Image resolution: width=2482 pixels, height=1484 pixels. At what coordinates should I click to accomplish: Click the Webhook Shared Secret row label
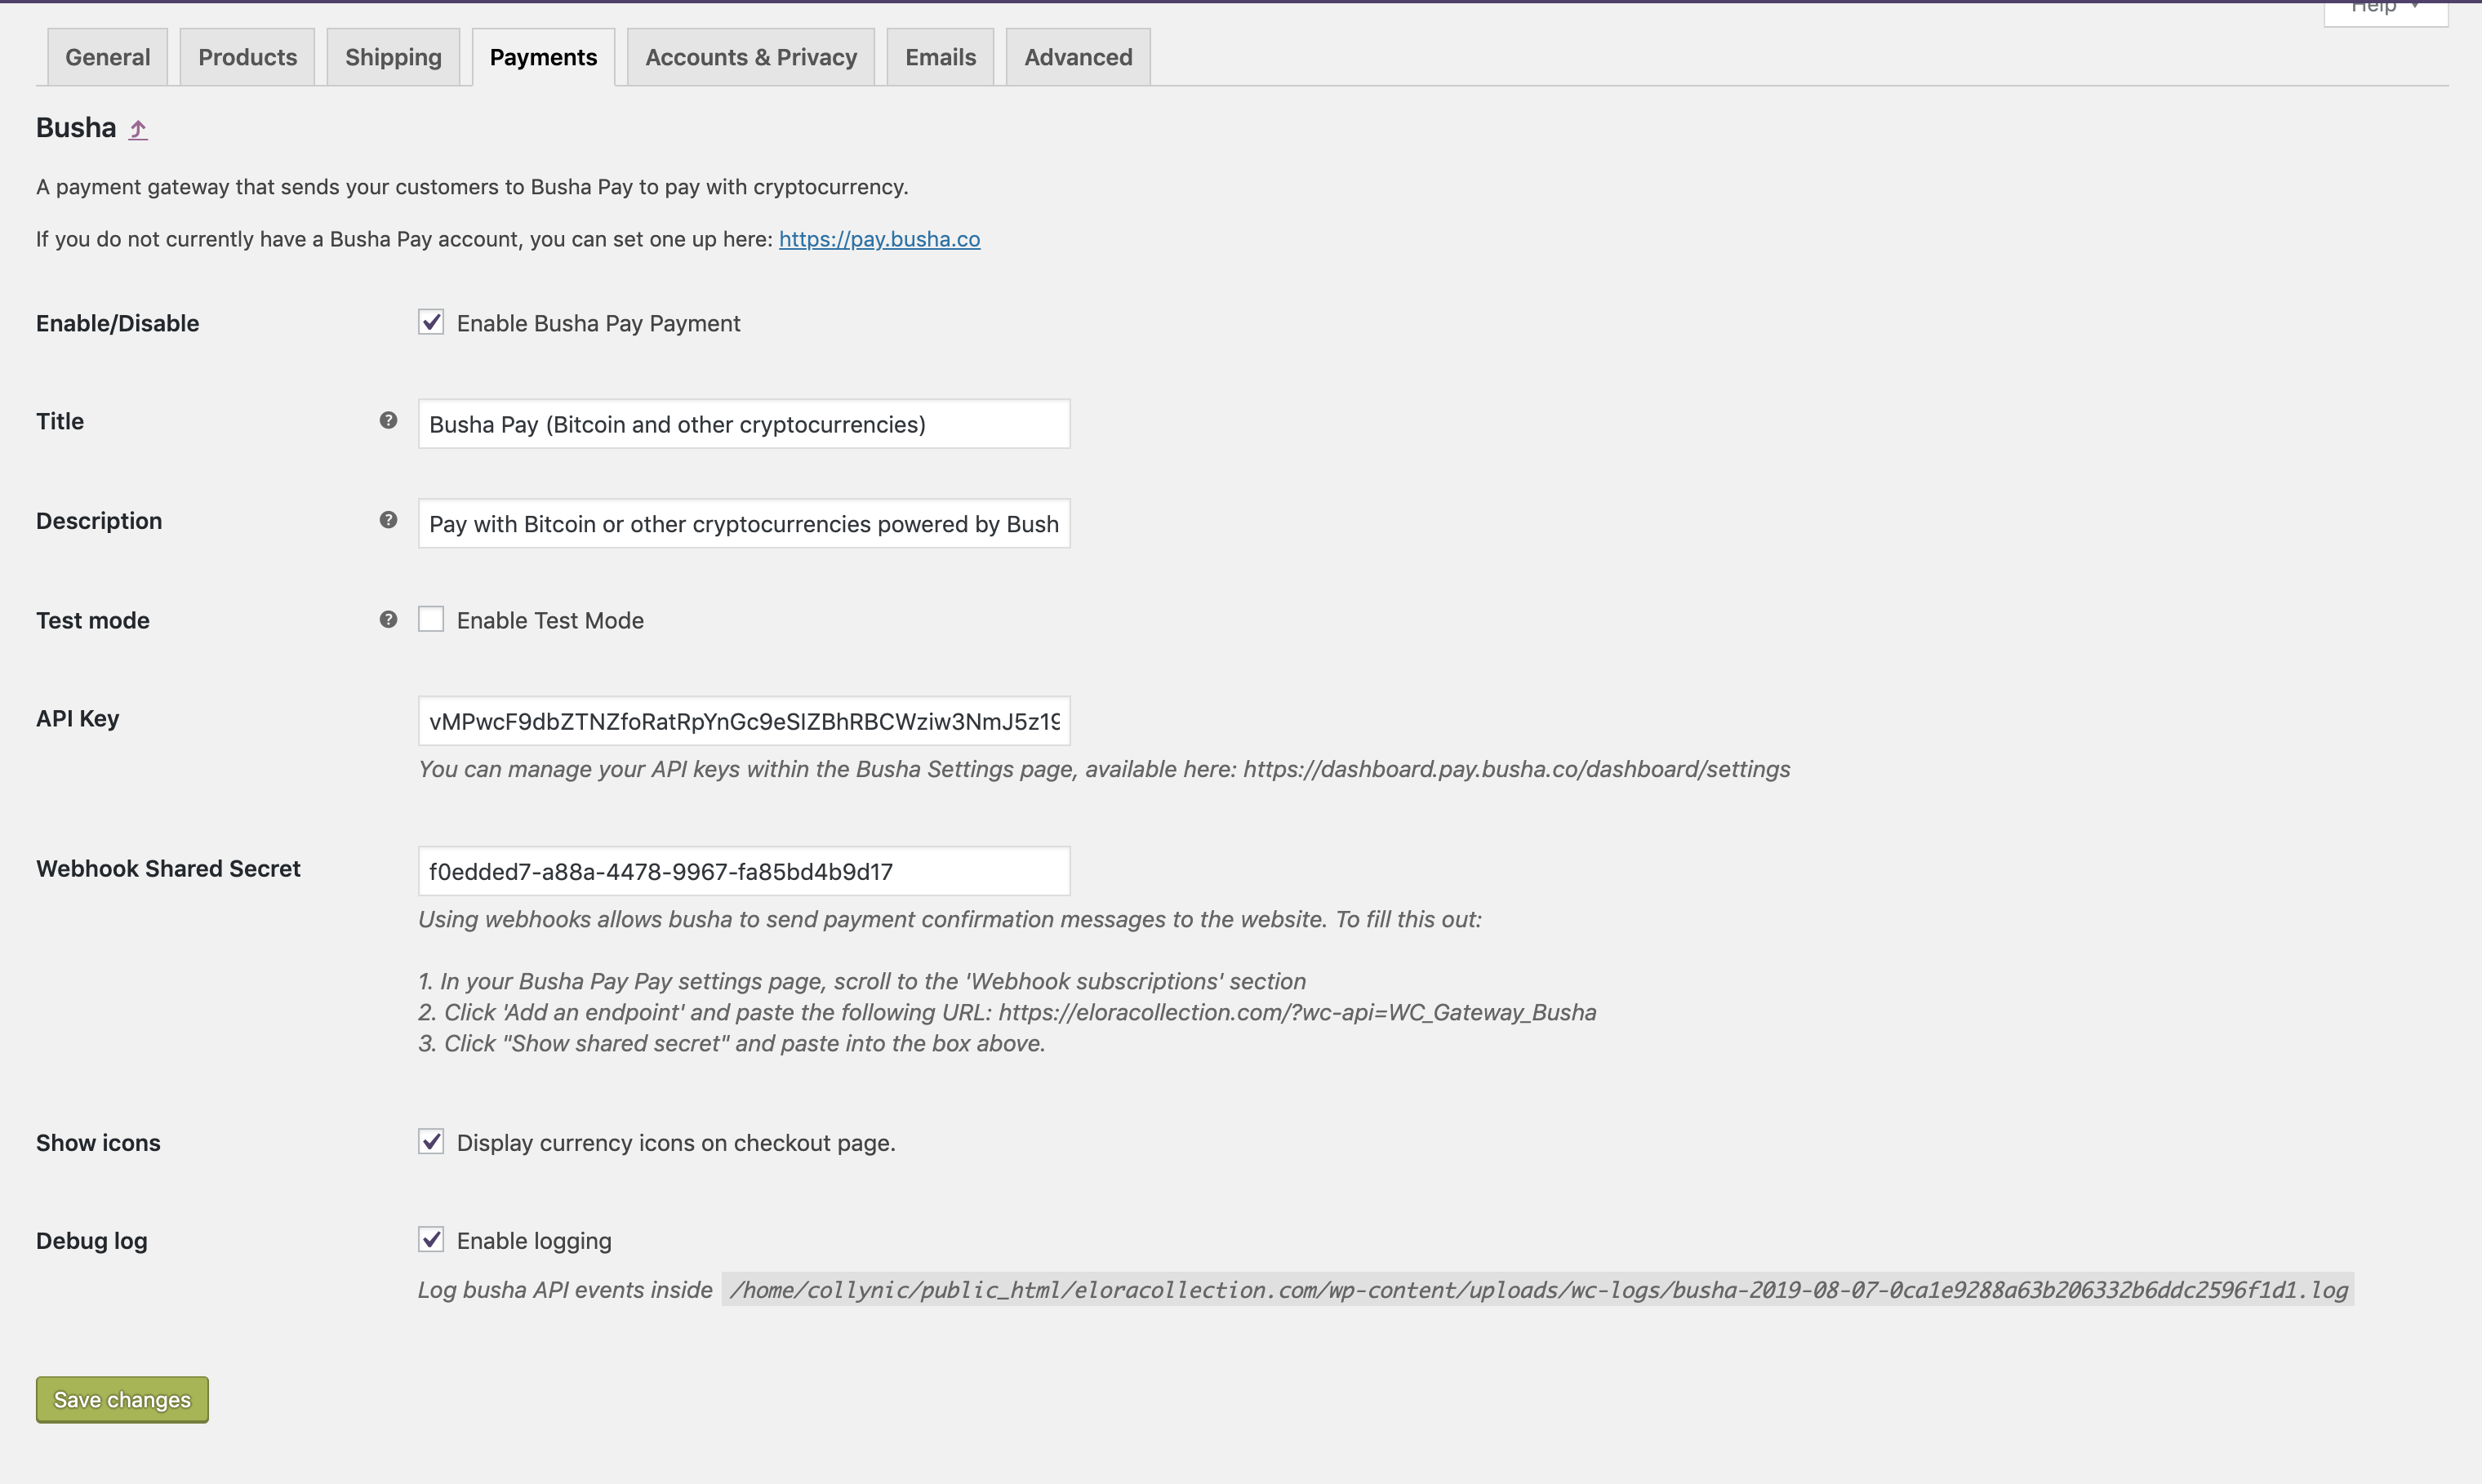pos(168,868)
